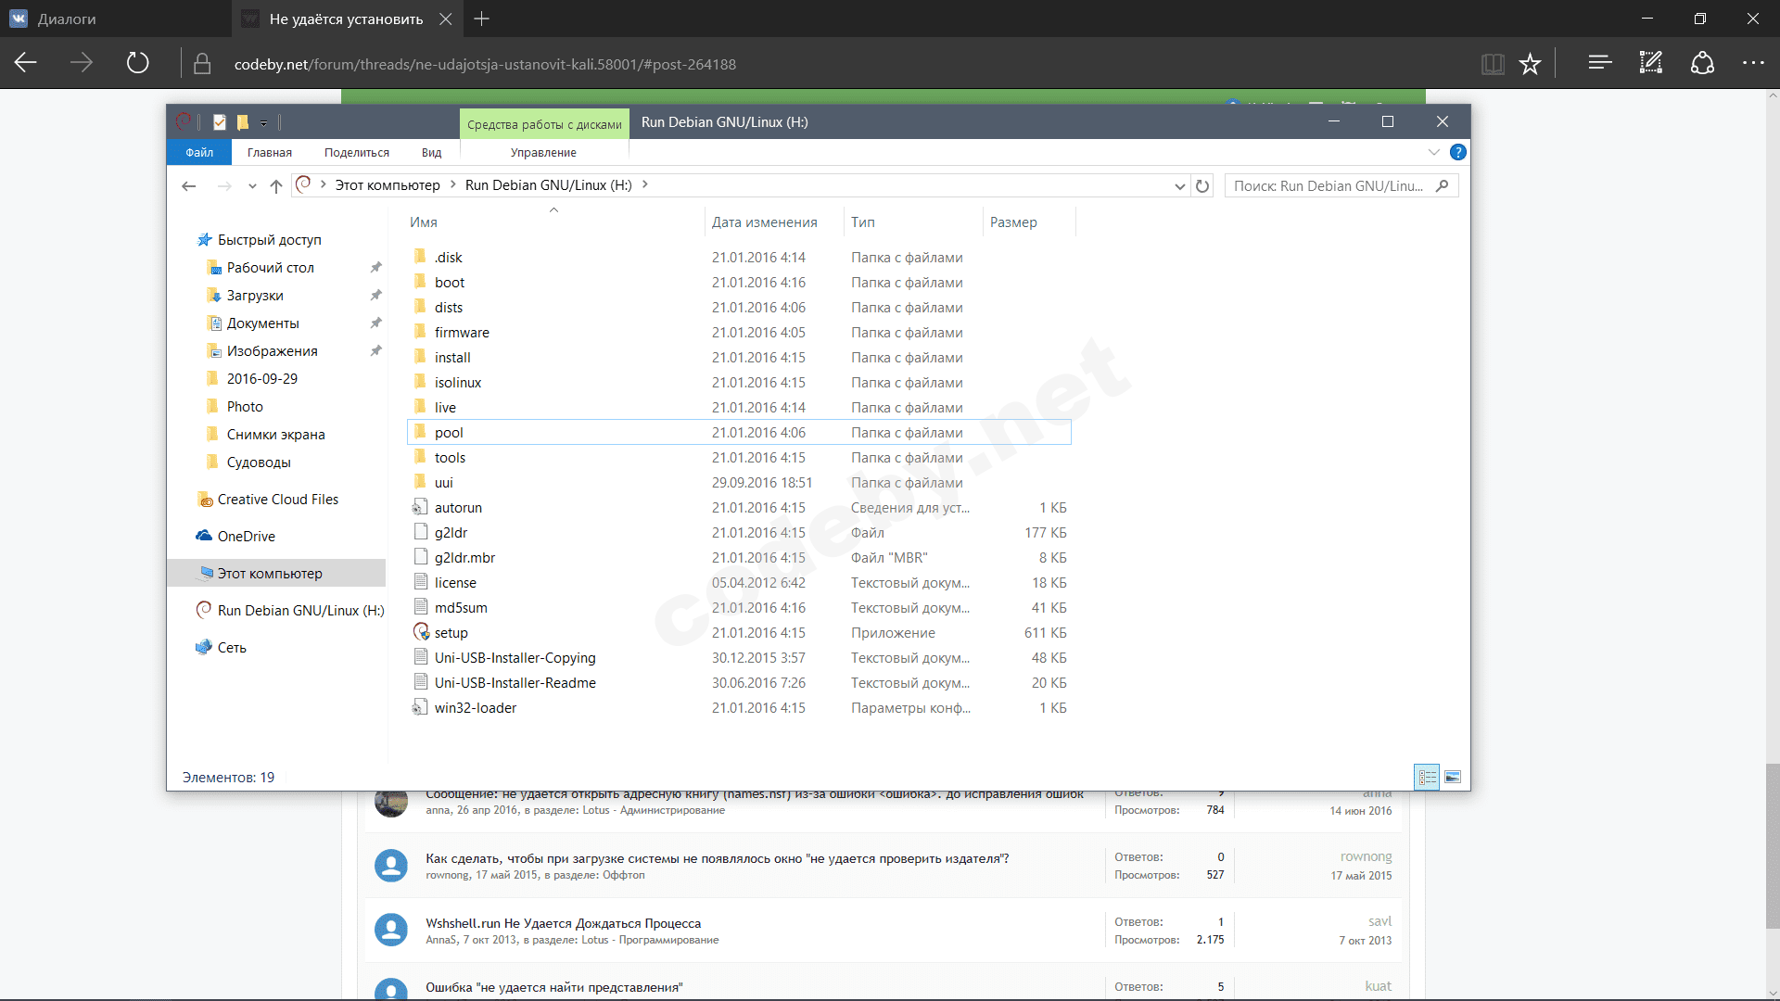The image size is (1780, 1001).
Task: Expand the Explorer ribbon chevron
Action: (x=1433, y=152)
